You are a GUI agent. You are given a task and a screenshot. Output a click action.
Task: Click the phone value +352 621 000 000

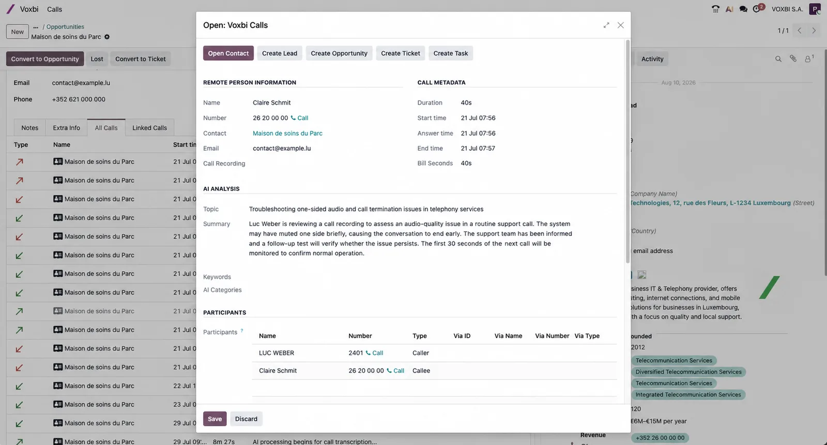pos(79,99)
